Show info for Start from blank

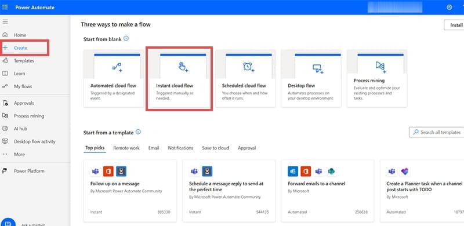[126, 38]
